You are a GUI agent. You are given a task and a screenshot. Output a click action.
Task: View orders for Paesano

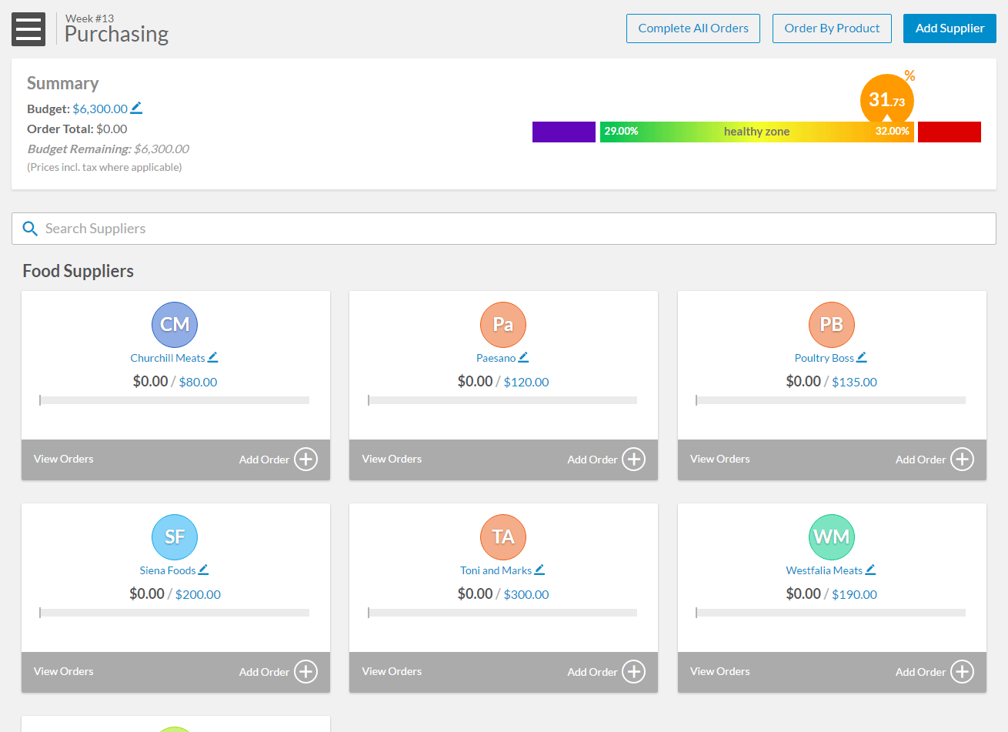(x=392, y=459)
